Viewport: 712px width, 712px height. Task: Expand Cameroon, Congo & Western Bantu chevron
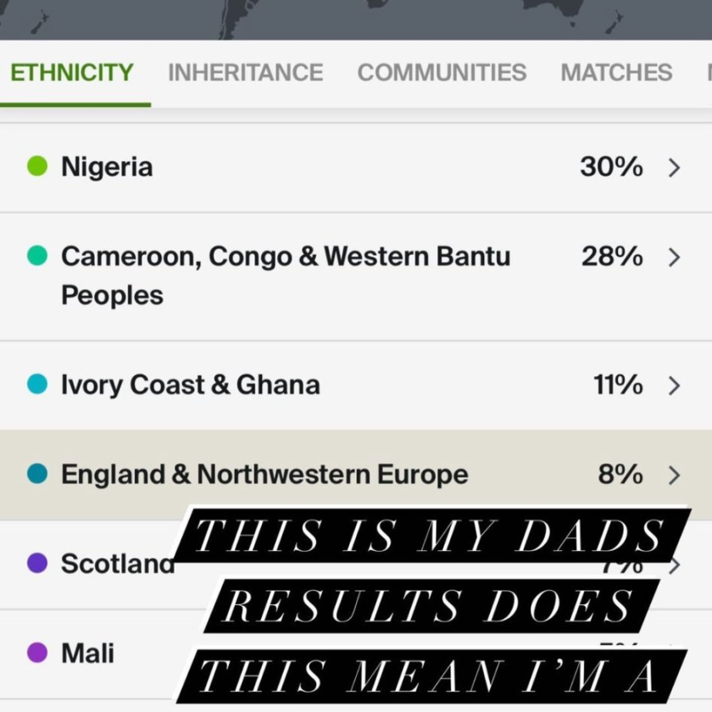pyautogui.click(x=675, y=257)
